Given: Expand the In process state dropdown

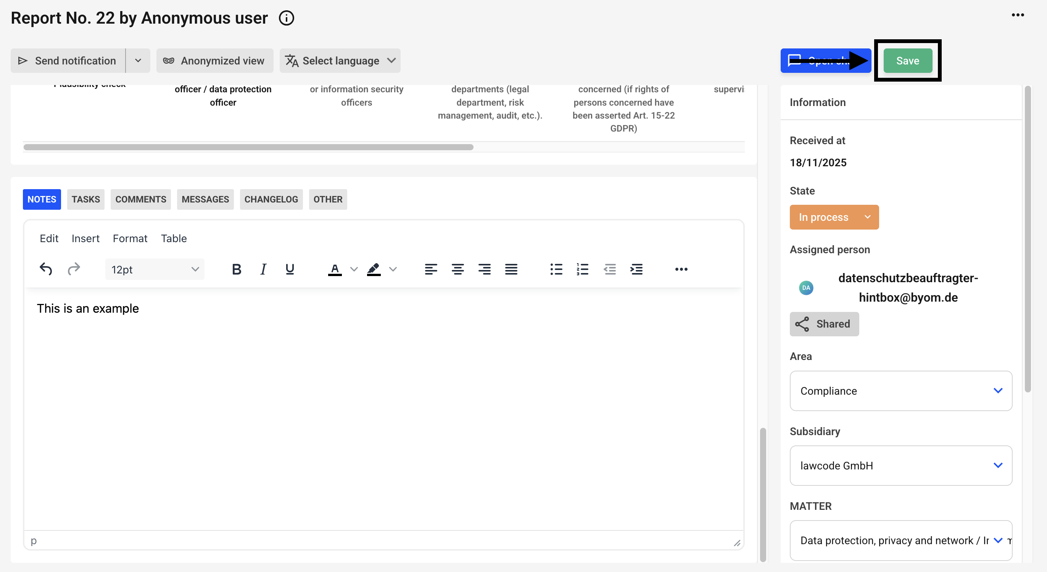Looking at the screenshot, I should [834, 217].
